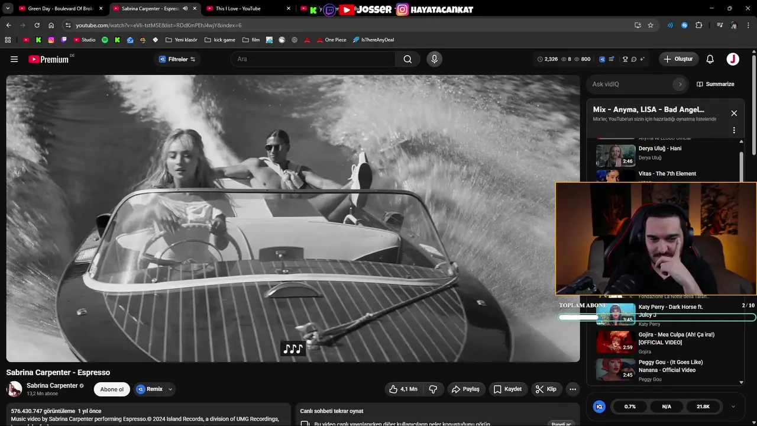Open the One Piece bookmark

[x=331, y=40]
